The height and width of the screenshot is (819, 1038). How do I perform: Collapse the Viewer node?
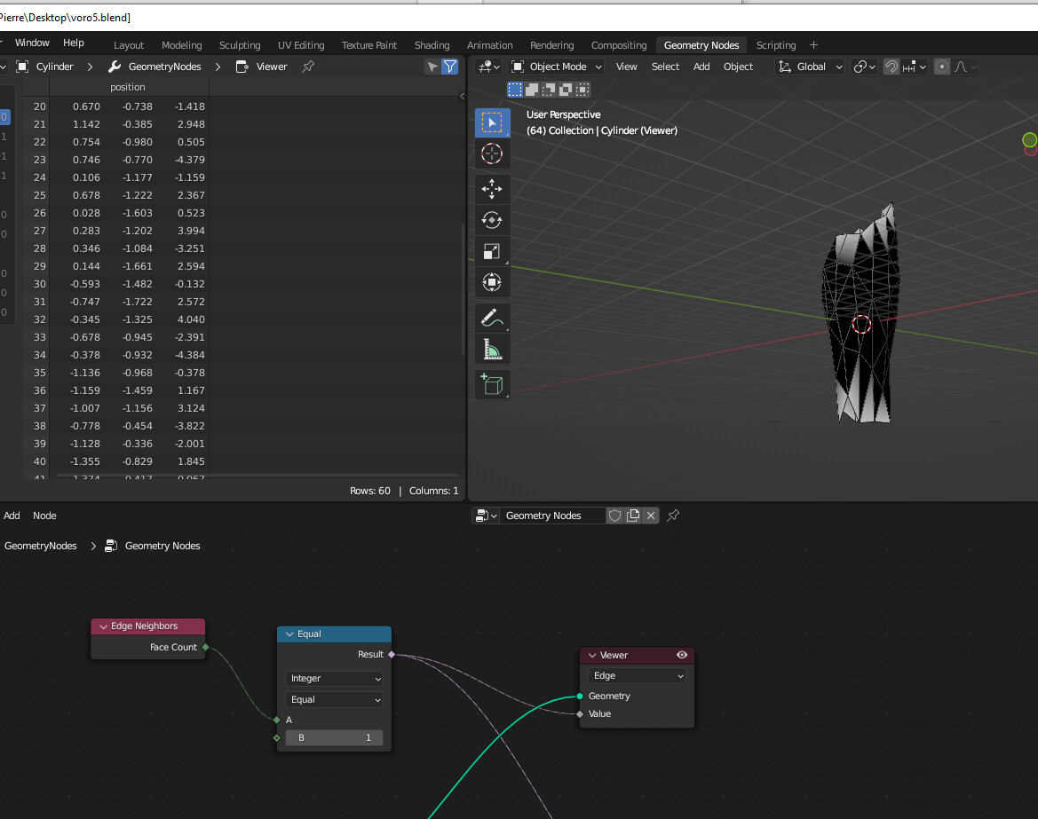pyautogui.click(x=592, y=655)
